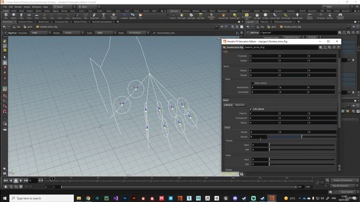This screenshot has height=202, width=360.
Task: Adjust the Hand Spread slider
Action: [302, 137]
